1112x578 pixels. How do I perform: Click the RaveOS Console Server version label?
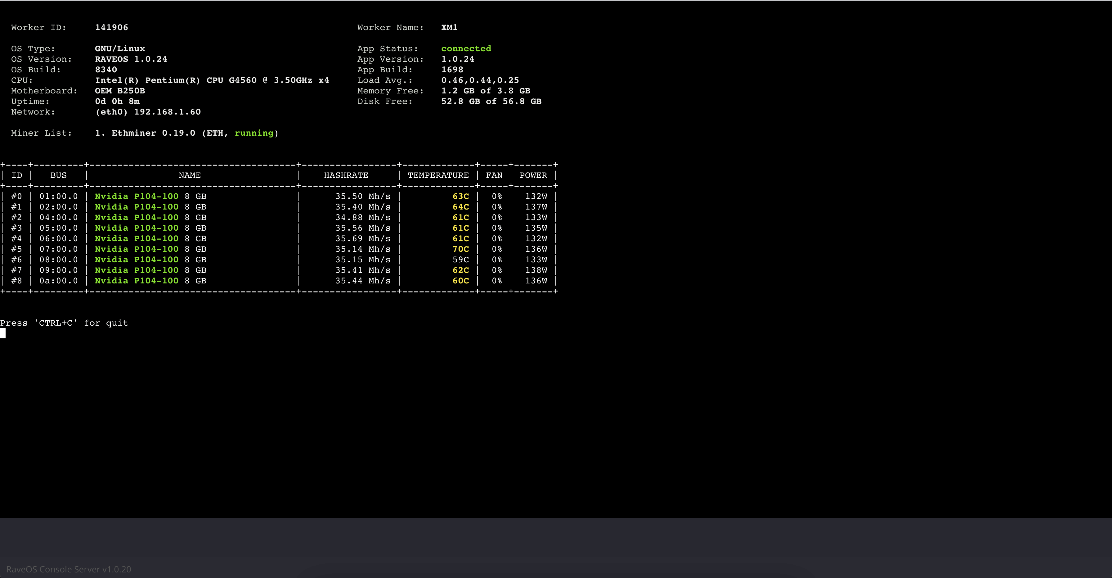pos(69,569)
